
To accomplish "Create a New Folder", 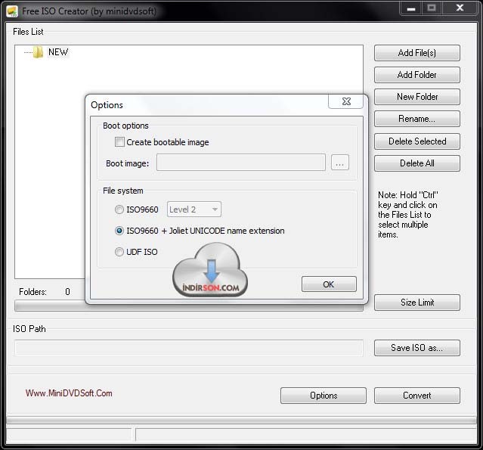I will 417,97.
